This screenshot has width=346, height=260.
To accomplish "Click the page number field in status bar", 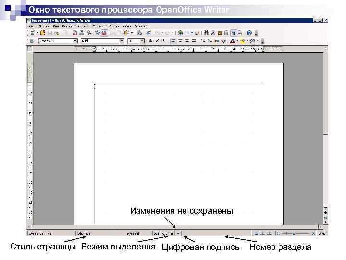I will (50, 234).
